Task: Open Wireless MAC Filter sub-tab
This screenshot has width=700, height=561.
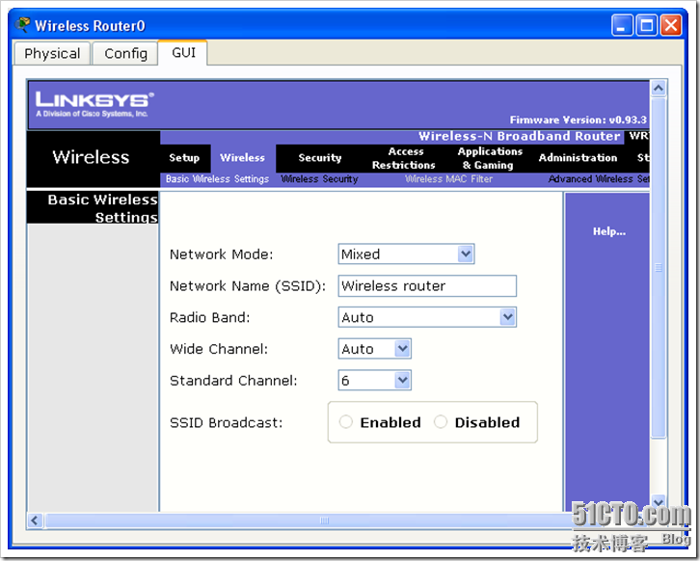Action: coord(448,179)
